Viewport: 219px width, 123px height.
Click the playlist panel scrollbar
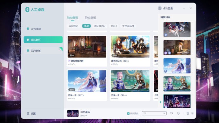(195, 62)
